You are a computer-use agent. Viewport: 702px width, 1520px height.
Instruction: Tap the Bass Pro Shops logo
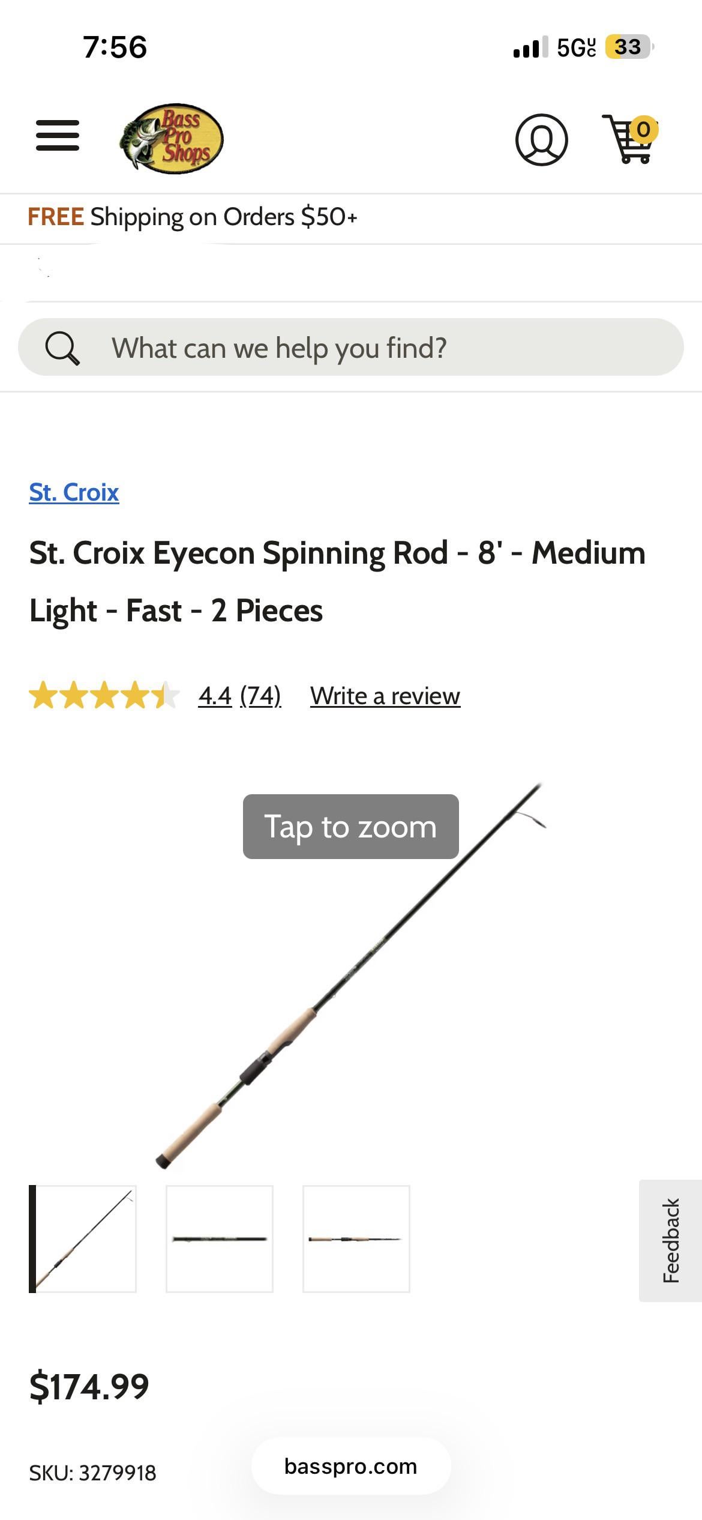[x=172, y=138]
